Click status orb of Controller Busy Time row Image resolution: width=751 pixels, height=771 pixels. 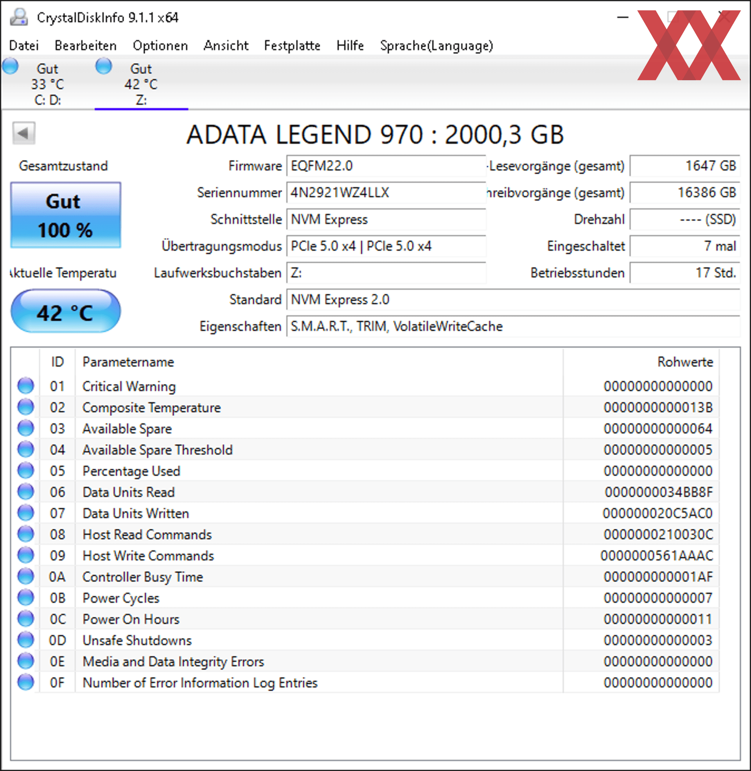[26, 577]
